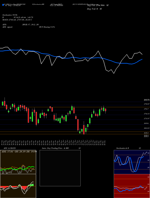Image resolution: width=150 pixels, height=198 pixels.
Task: Click the 'Stochastics & R' panel title
Action: [123, 148]
